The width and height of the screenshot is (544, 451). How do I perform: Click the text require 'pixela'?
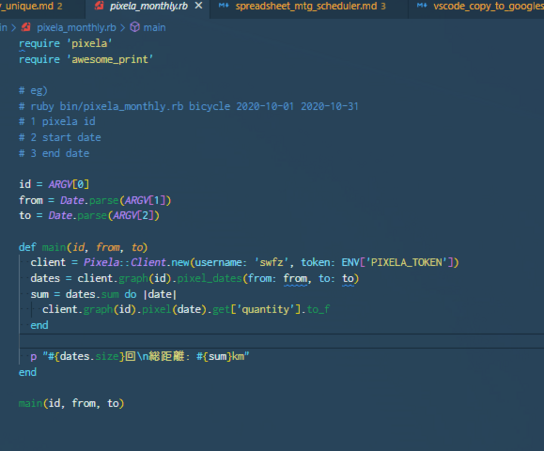(65, 44)
